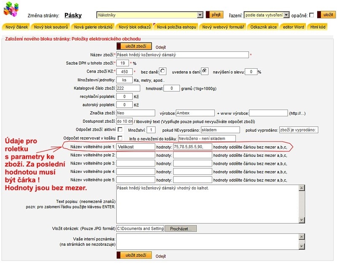Image resolution: width=337 pixels, height=266 pixels.
Task: Click internal note scroll up arrow
Action: (302, 237)
